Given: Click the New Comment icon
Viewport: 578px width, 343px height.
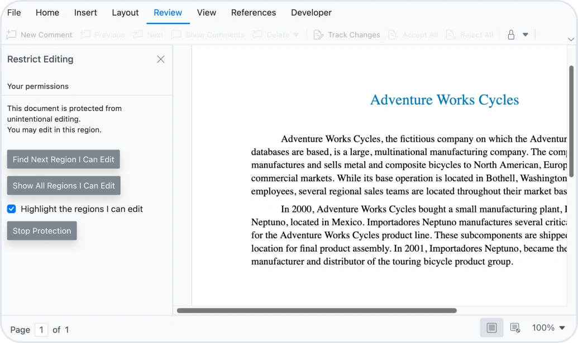Looking at the screenshot, I should [11, 35].
